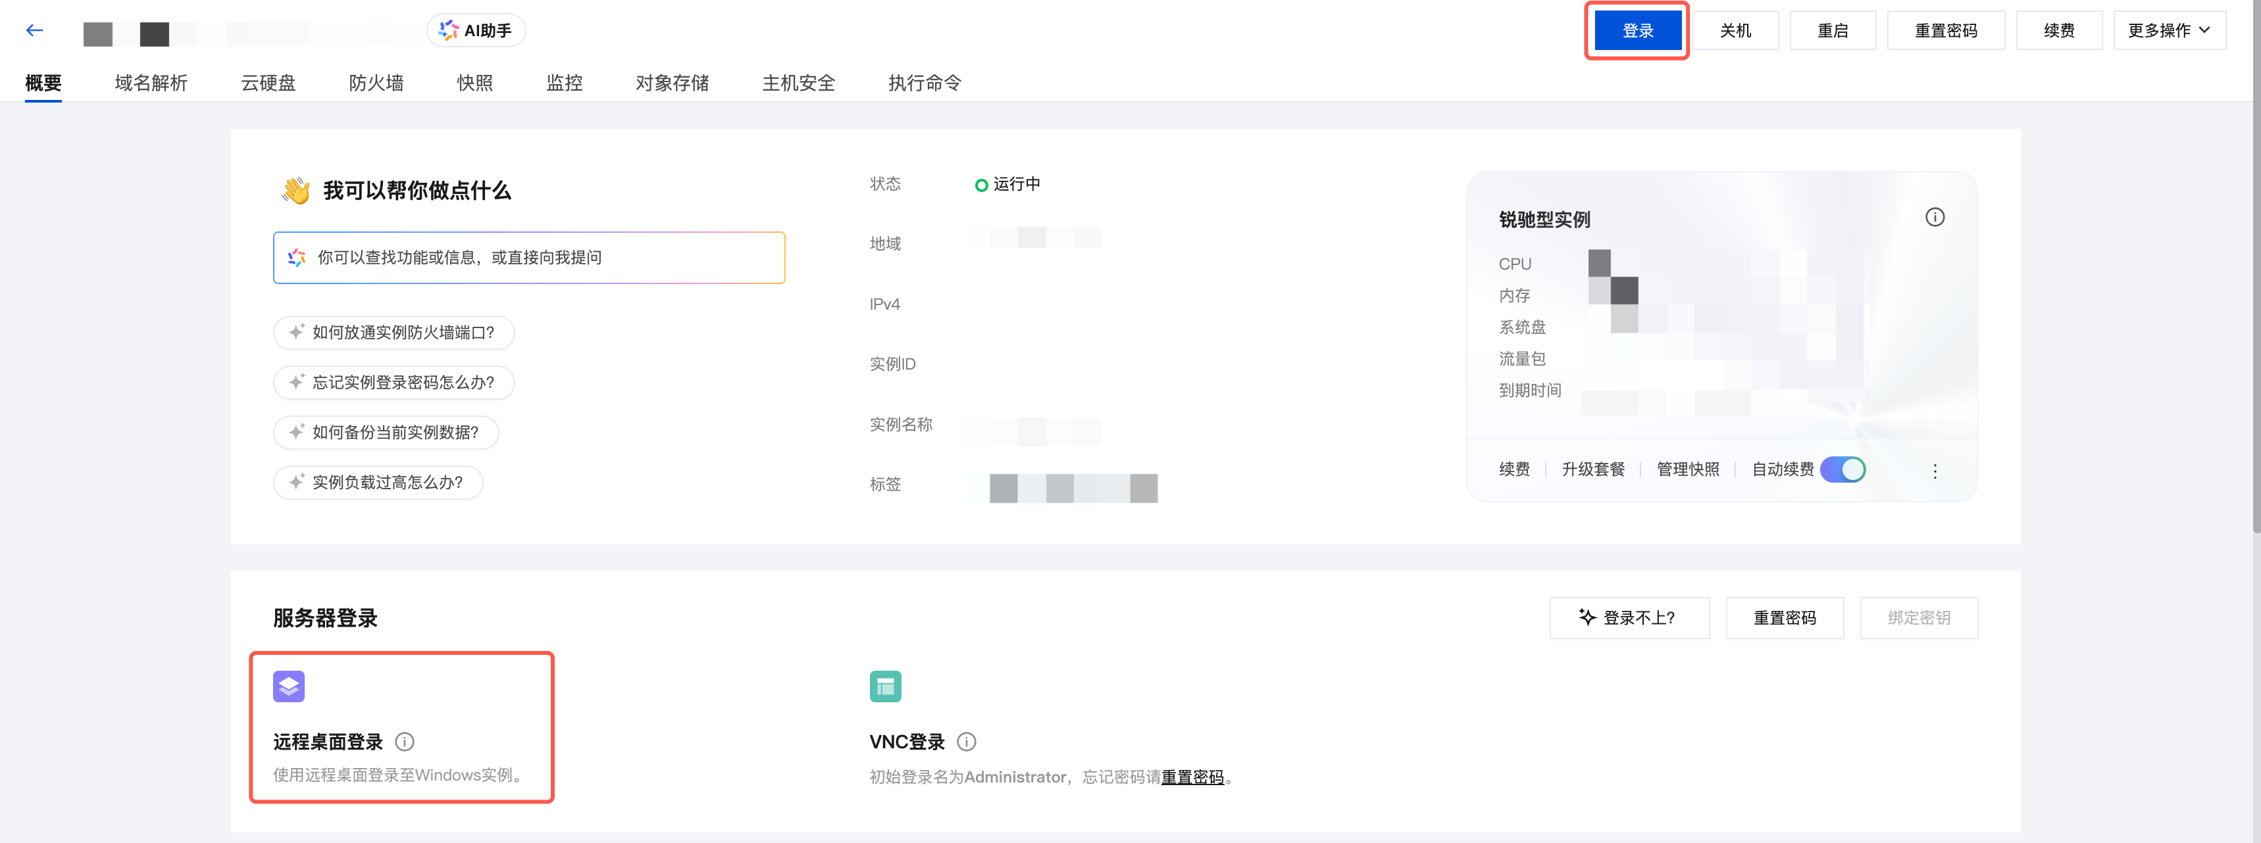Select suggestion 如何放通实例防火墙端口?
Viewport: 2261px width, 843px height.
click(x=394, y=333)
